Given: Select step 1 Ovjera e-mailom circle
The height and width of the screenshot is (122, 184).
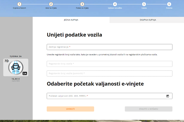Looking at the screenshot, I should [x=19, y=4].
